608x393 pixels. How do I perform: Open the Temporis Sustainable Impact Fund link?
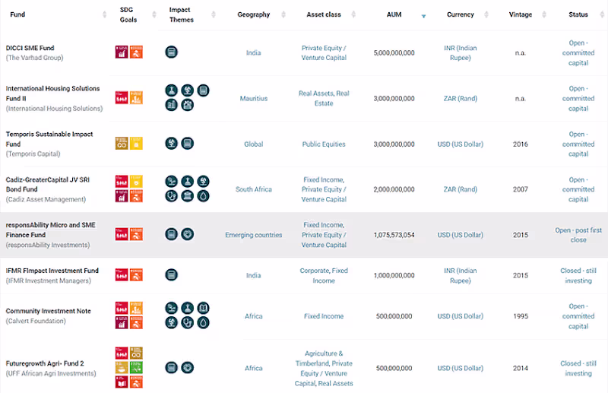coord(49,138)
